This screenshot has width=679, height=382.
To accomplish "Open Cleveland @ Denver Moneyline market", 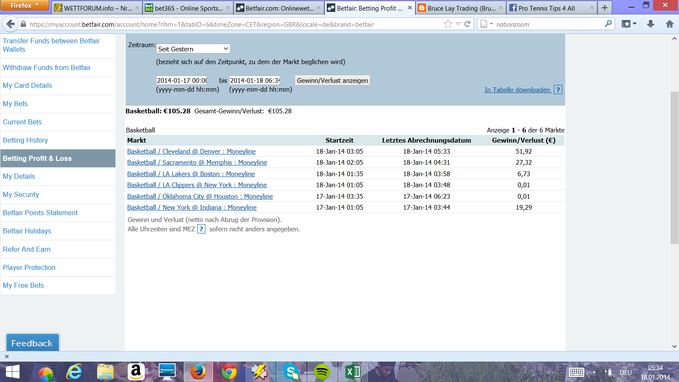I will click(x=191, y=152).
